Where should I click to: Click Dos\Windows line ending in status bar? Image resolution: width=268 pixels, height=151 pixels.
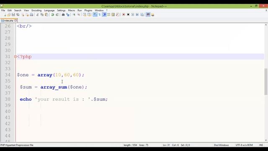(x=222, y=145)
